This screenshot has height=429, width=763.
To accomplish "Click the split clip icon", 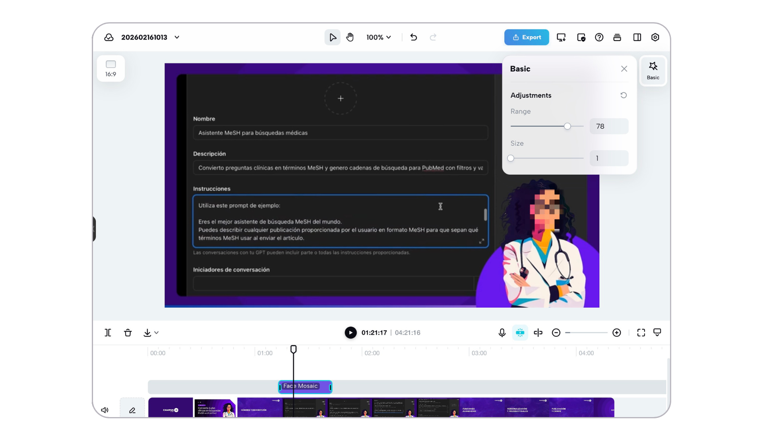I will click(108, 333).
